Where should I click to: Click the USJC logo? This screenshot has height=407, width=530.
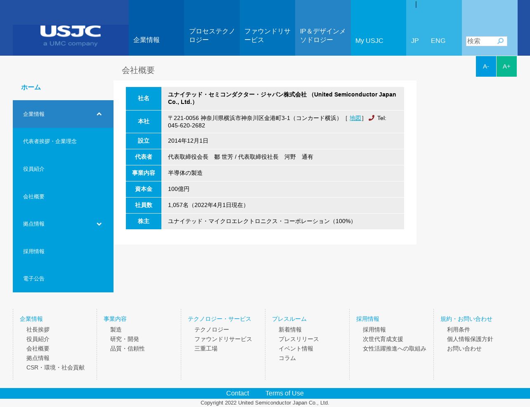71,36
